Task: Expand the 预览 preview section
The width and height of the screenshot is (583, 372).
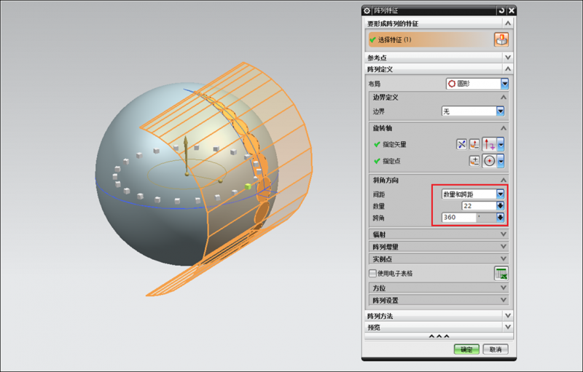Action: tap(437, 327)
